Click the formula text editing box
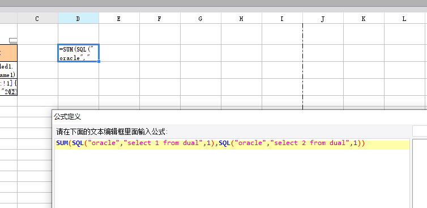Image resolution: width=427 pixels, height=208 pixels. point(232,173)
